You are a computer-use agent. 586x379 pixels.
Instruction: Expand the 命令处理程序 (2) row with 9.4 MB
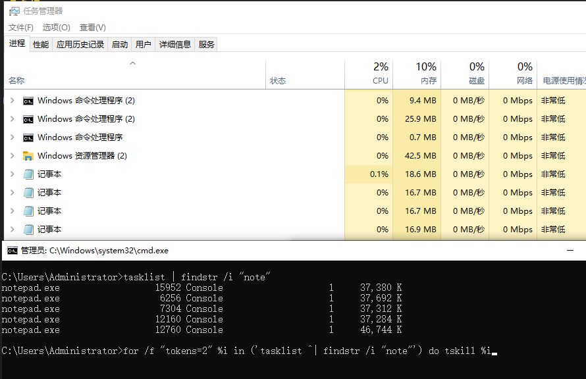(13, 101)
